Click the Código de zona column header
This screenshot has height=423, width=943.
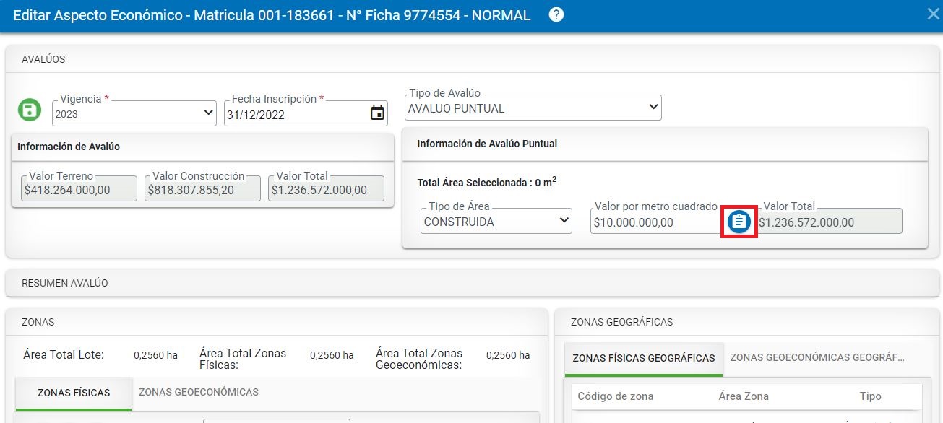[x=616, y=396]
